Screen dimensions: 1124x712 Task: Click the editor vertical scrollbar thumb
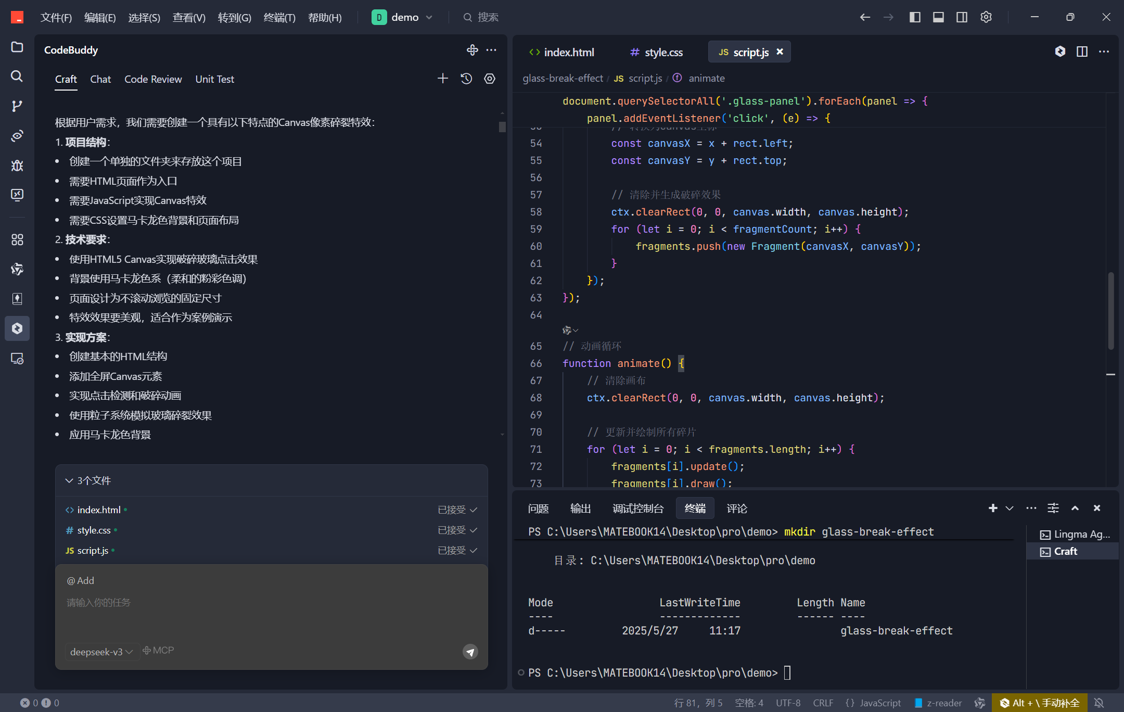(1110, 310)
